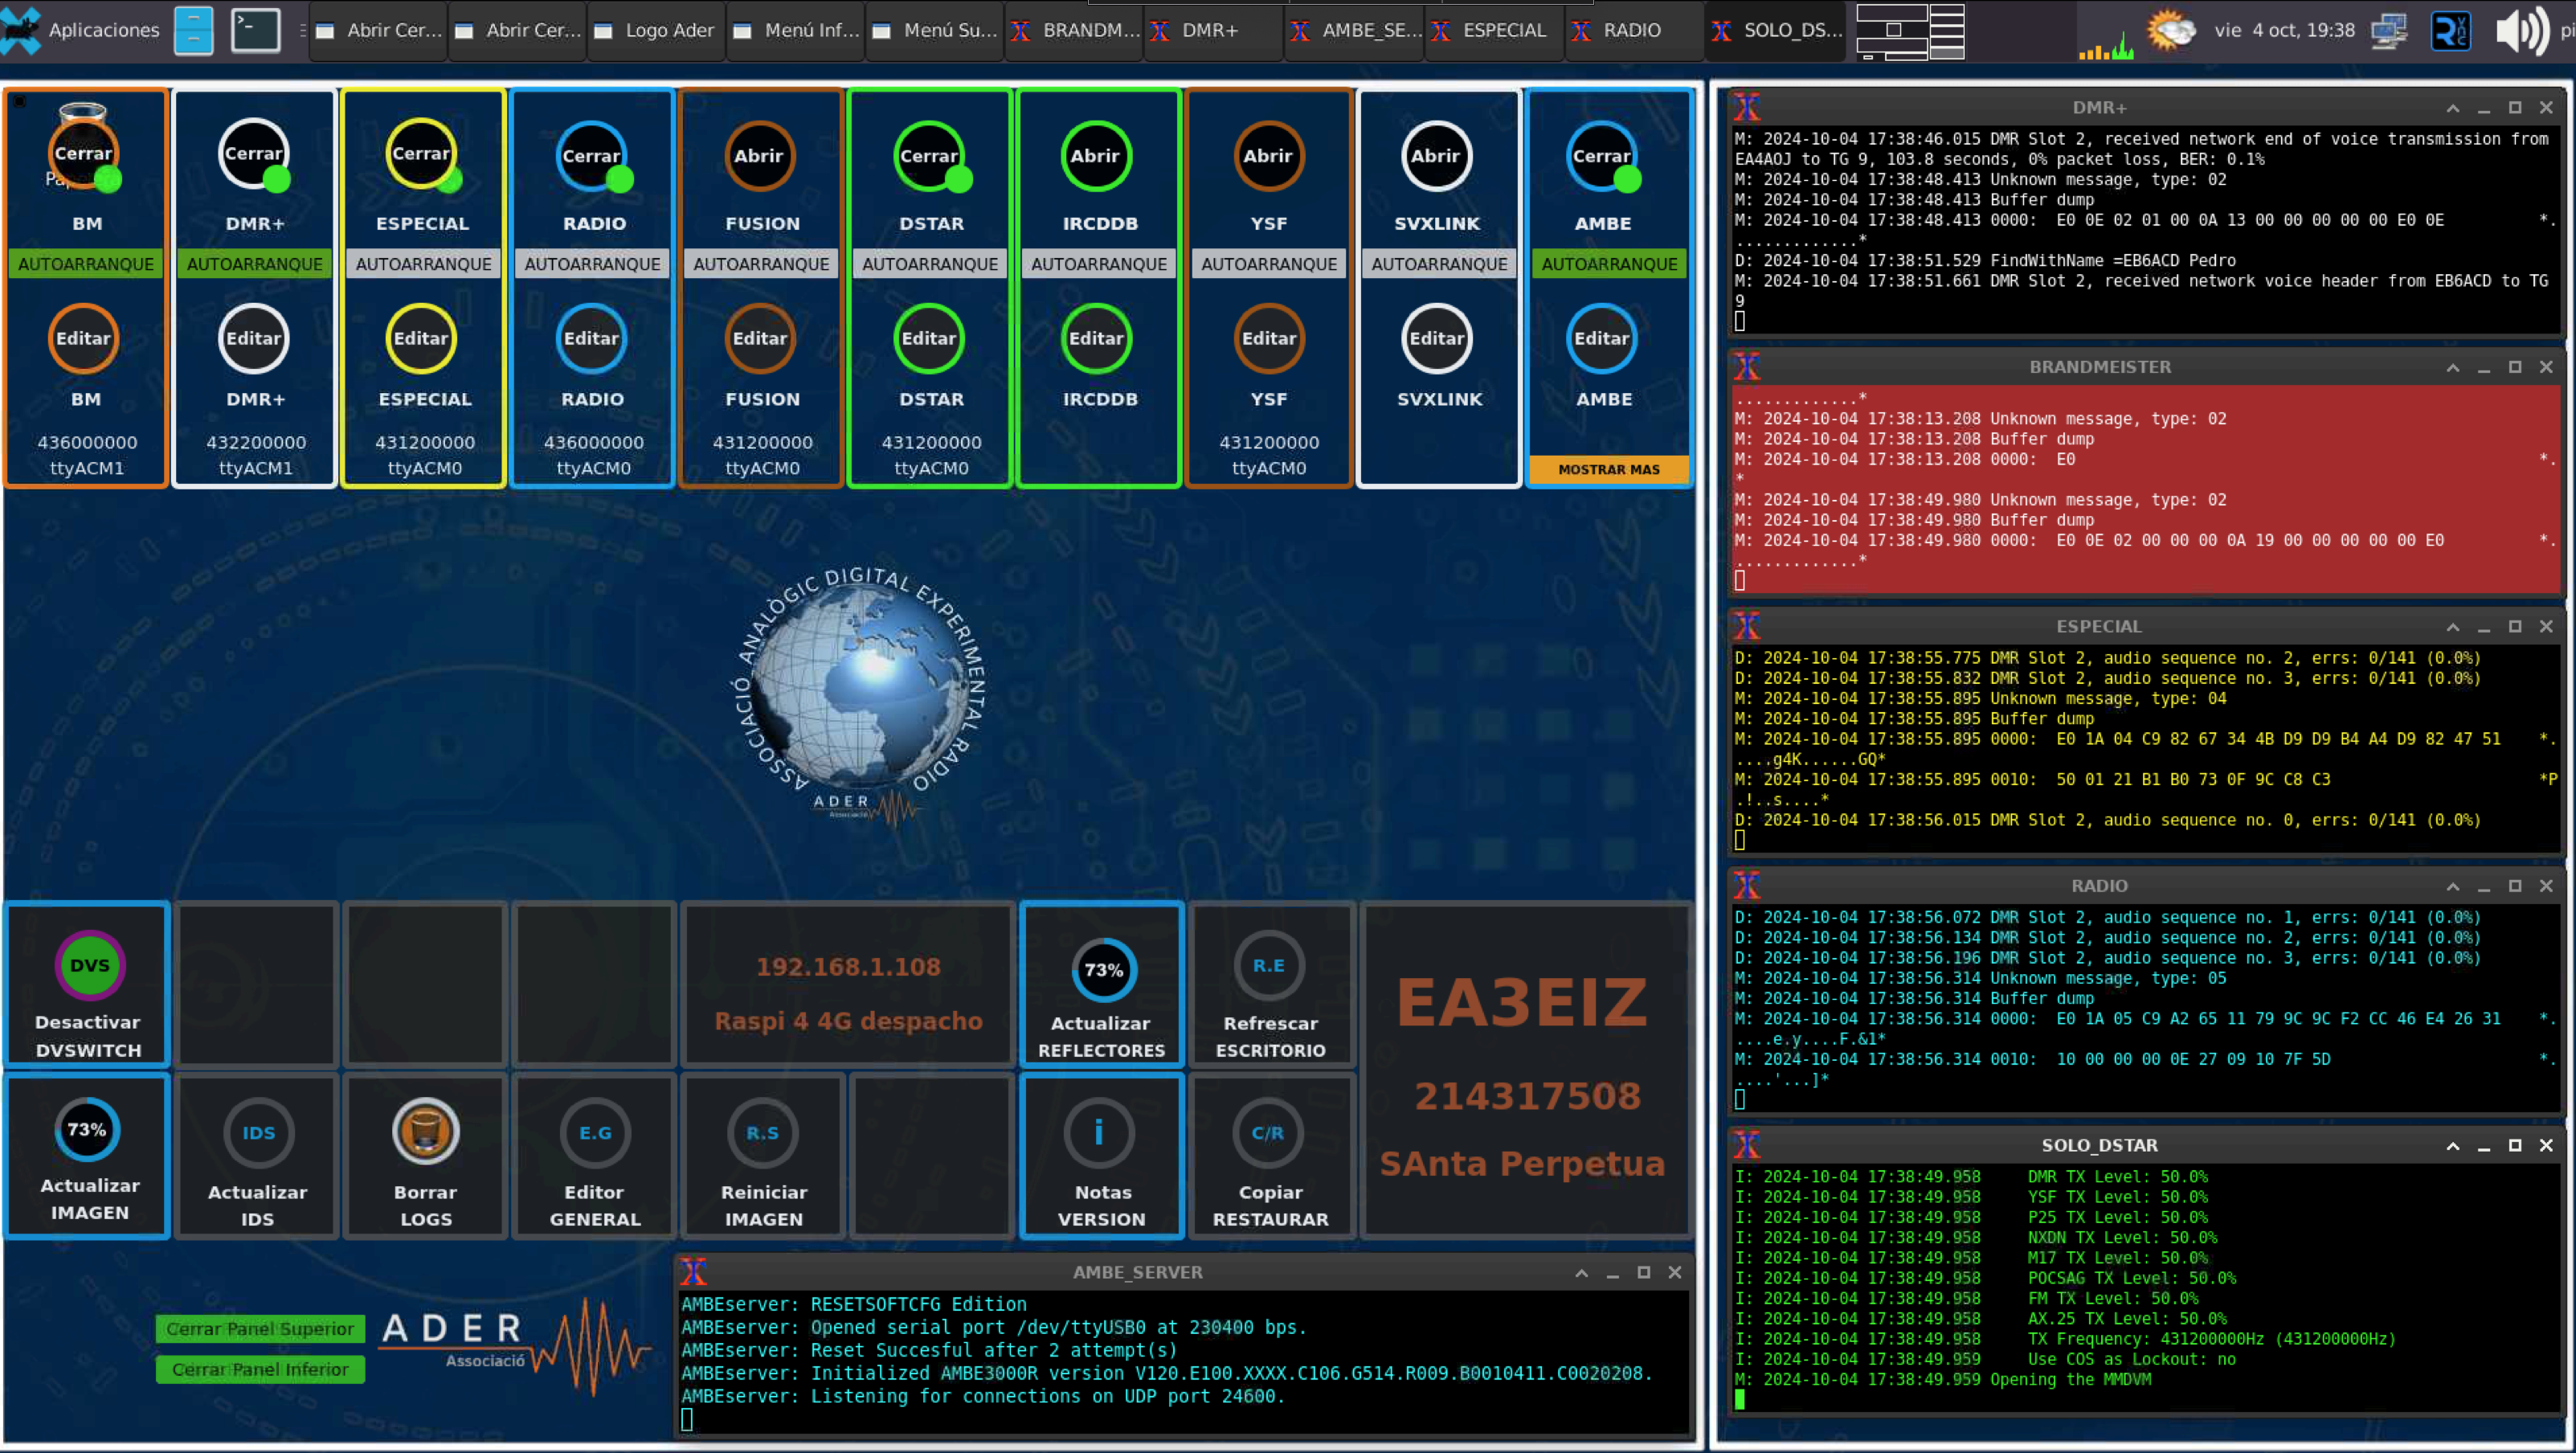Image resolution: width=2576 pixels, height=1453 pixels.
Task: Click Cerrar Panel Superior button
Action: point(260,1328)
